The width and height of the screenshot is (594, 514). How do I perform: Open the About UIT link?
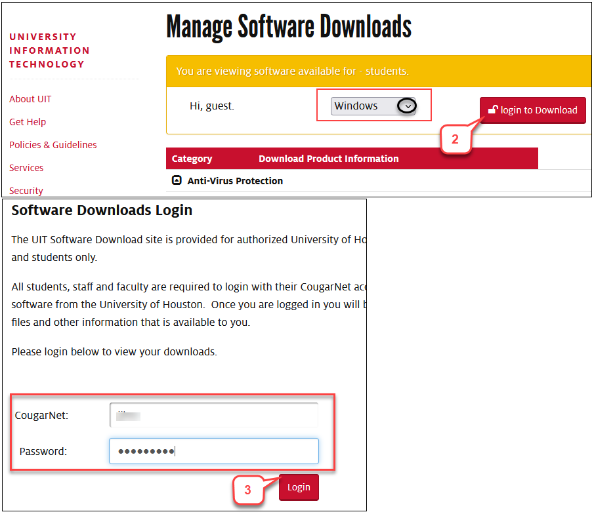coord(30,99)
